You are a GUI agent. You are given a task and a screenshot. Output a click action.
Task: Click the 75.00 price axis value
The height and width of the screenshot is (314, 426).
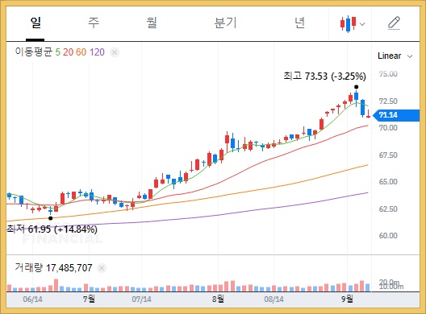388,74
